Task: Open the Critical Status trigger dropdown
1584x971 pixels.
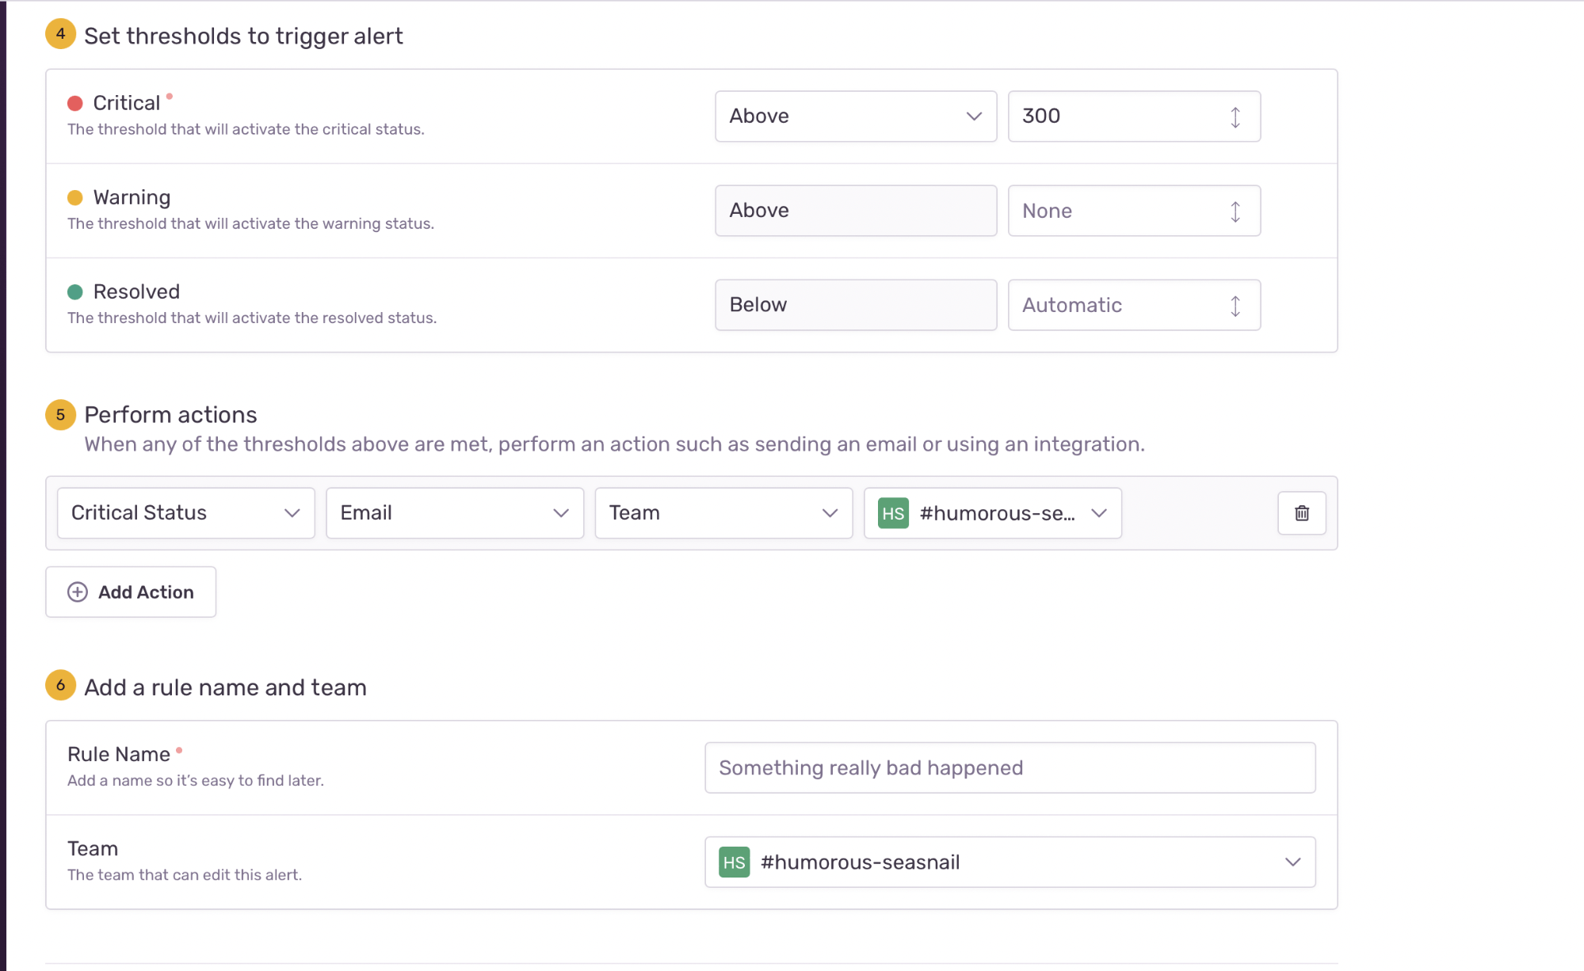Action: click(x=185, y=513)
